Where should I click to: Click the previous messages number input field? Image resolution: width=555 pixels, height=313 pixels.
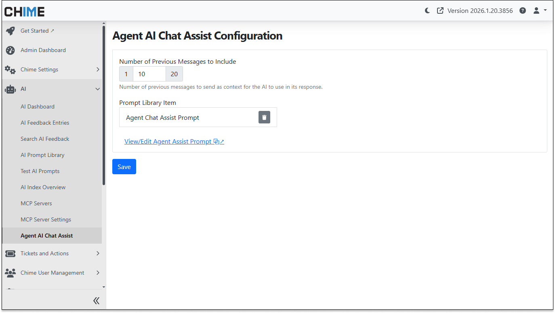point(149,74)
